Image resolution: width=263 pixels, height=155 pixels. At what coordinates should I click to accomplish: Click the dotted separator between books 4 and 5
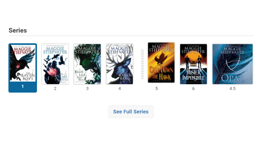click(x=142, y=64)
